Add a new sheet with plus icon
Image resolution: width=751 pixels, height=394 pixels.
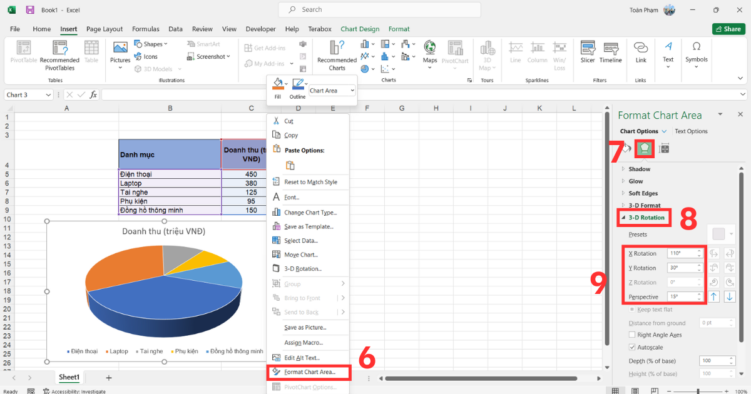click(108, 378)
